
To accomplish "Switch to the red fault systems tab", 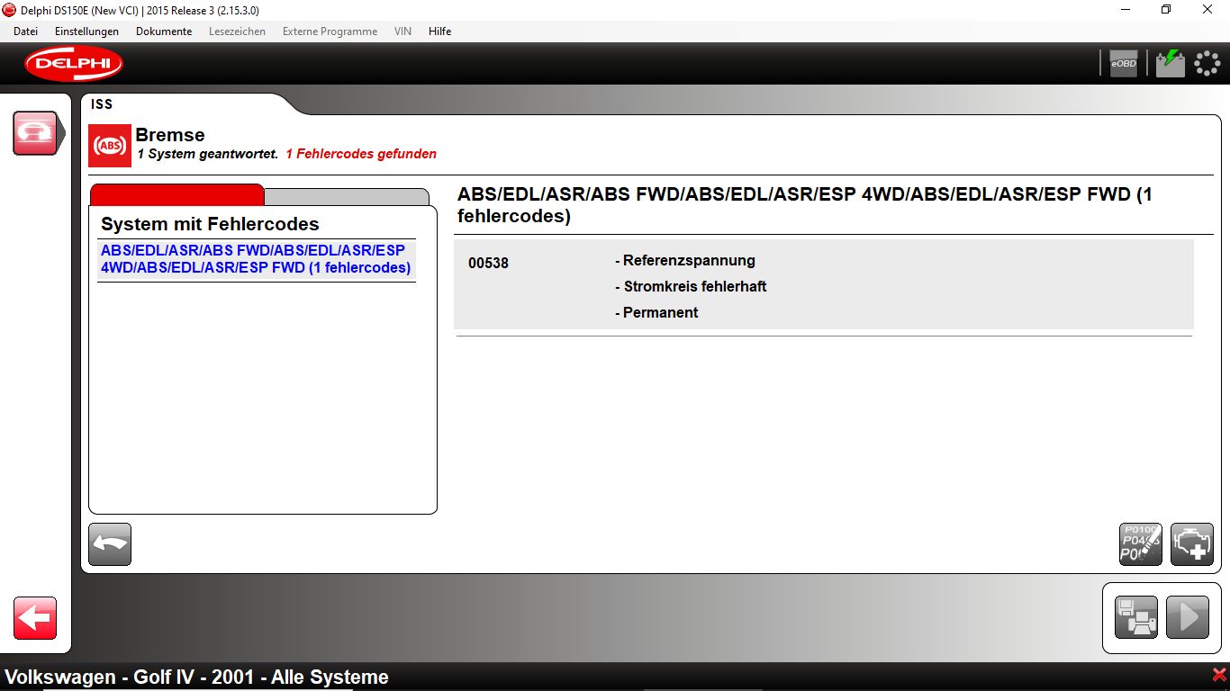I will pyautogui.click(x=177, y=194).
